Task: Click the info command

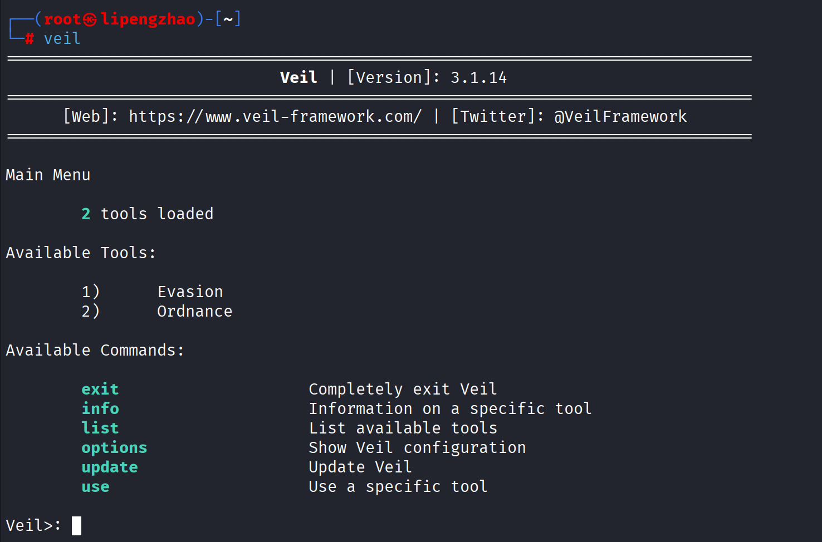Action: click(x=100, y=408)
